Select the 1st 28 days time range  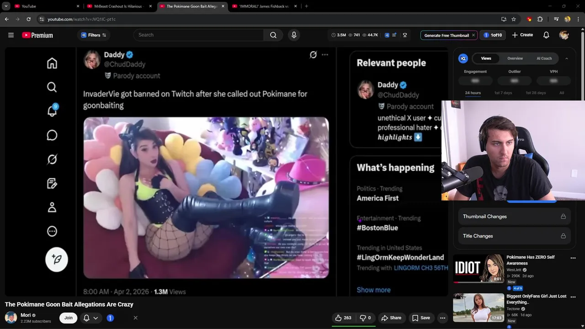pyautogui.click(x=536, y=93)
